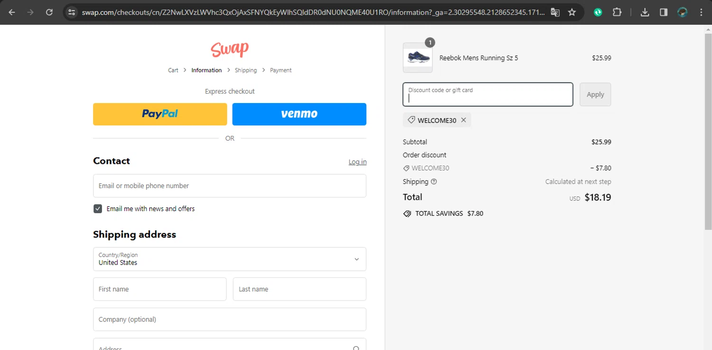
Task: Focus the Discount code or gift card field
Action: [488, 95]
